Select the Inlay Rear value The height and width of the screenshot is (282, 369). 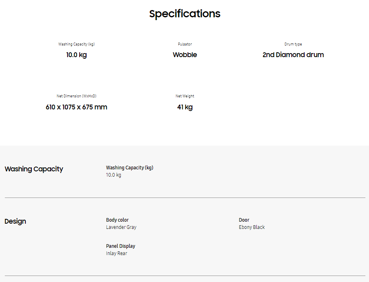point(116,253)
